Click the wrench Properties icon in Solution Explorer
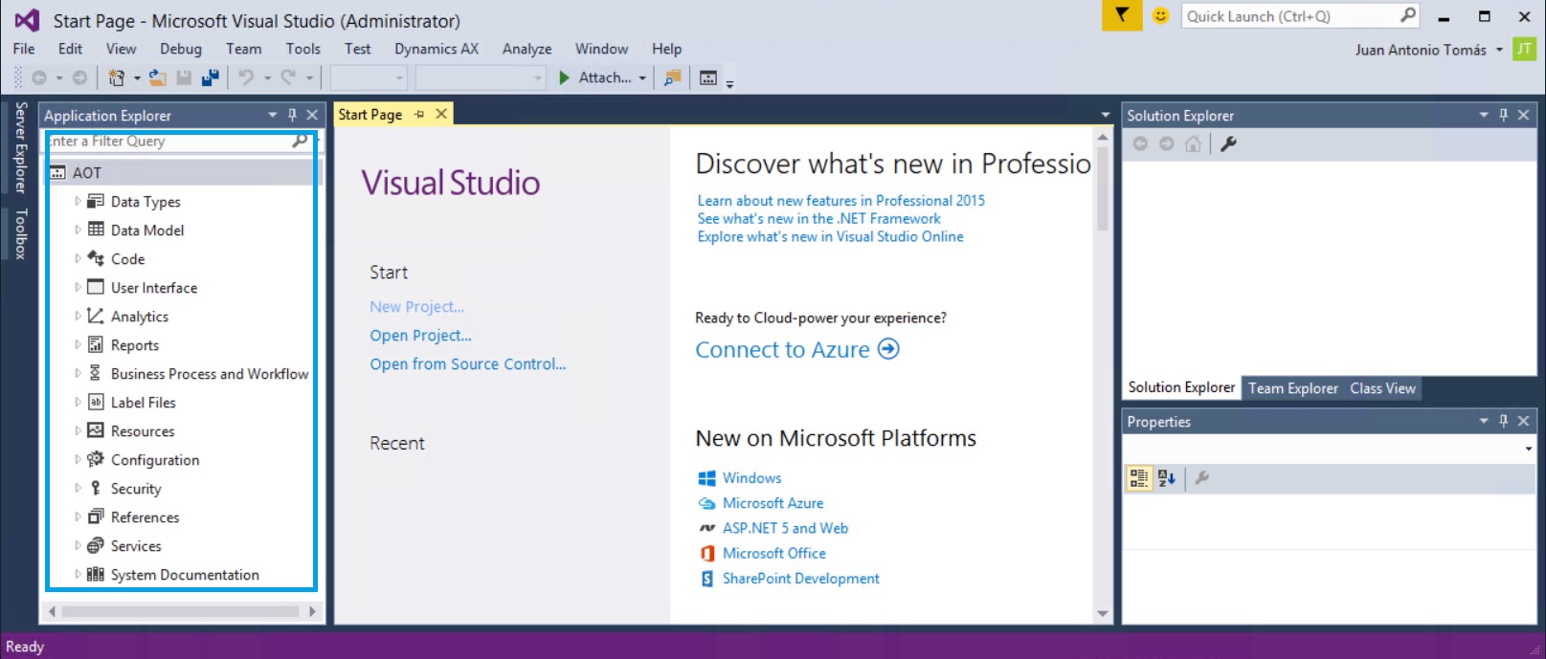 pyautogui.click(x=1228, y=143)
